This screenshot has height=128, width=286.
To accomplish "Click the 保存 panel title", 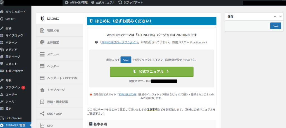I will pos(230,16).
